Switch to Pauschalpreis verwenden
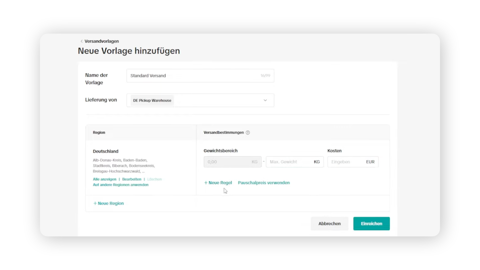Screen dimensions: 480x270 264,183
